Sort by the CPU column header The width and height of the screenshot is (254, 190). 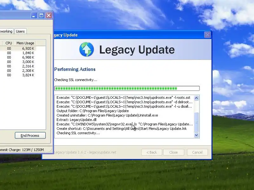click(x=9, y=43)
